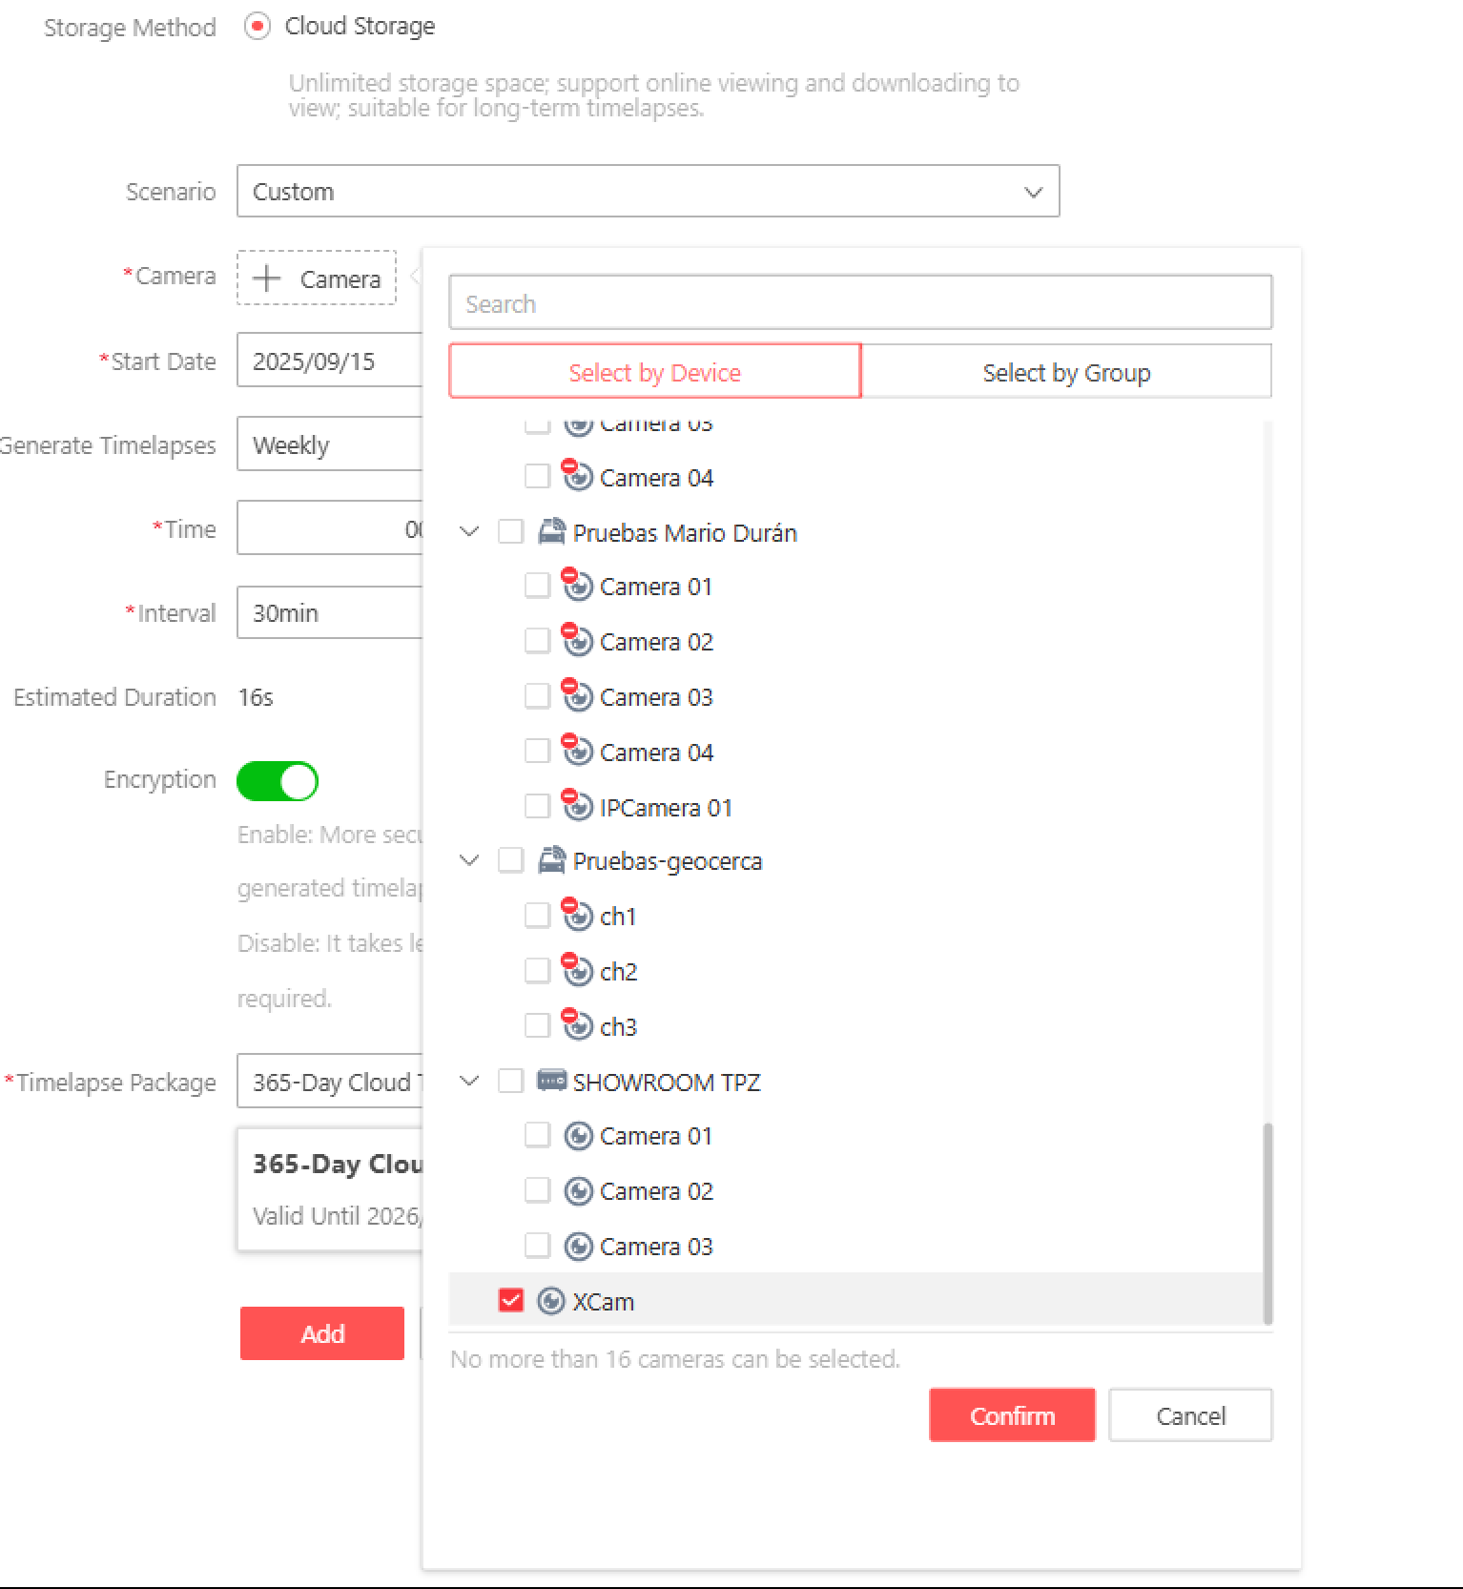The image size is (1463, 1589).
Task: Click the Confirm button
Action: [x=1012, y=1415]
